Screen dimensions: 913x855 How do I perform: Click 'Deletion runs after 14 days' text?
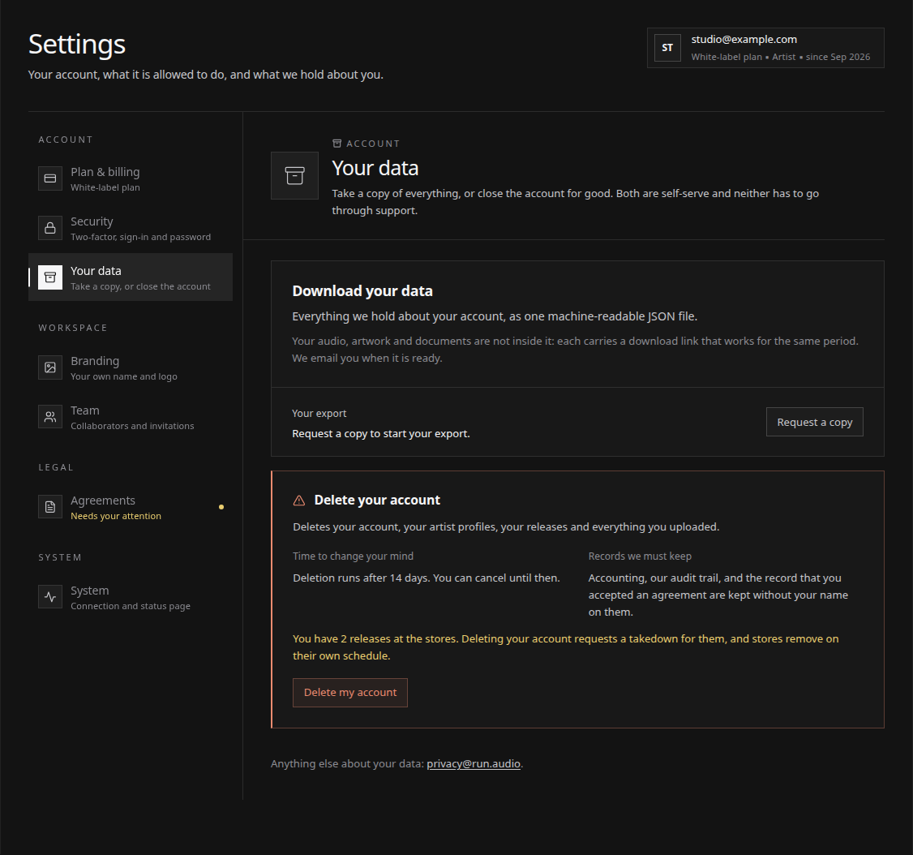coord(426,578)
